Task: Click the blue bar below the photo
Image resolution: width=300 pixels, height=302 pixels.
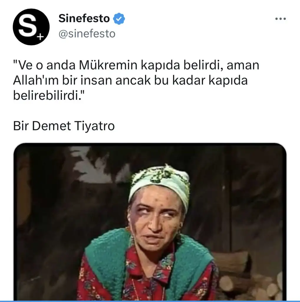Action: point(150,301)
